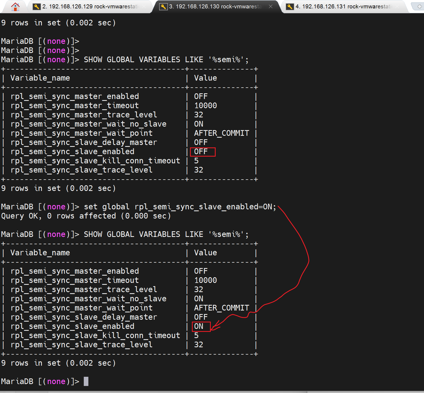
Task: Click the first AFTER_COMMIT value in output
Action: pyautogui.click(x=222, y=133)
